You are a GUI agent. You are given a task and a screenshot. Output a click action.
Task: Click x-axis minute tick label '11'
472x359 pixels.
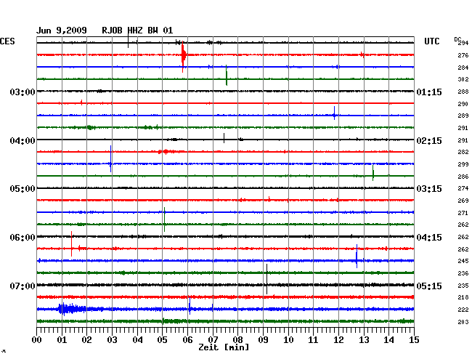click(314, 340)
